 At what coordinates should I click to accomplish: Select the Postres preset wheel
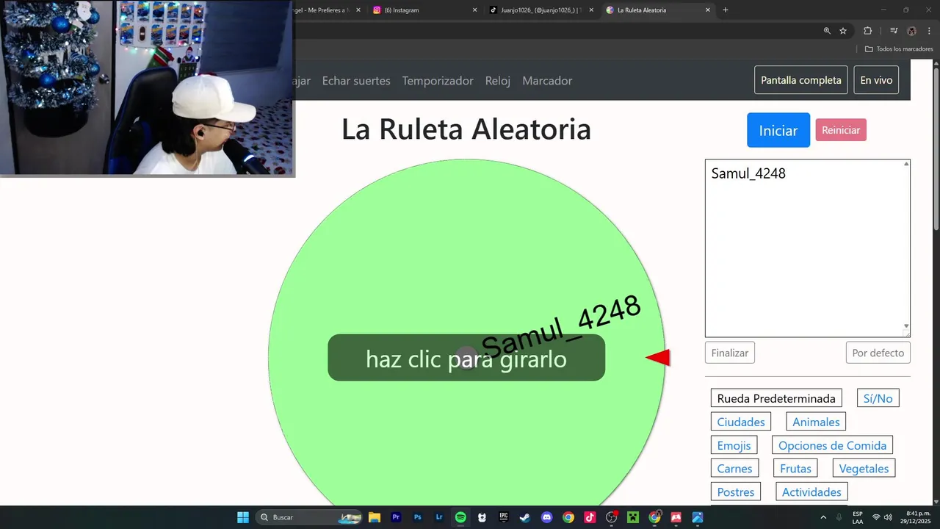coord(736,492)
